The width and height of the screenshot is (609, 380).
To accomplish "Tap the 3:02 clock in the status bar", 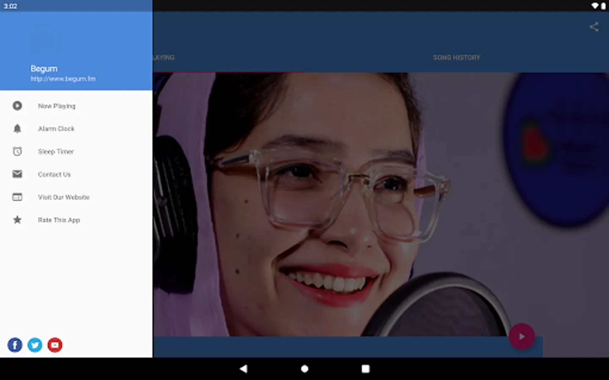I will point(10,6).
